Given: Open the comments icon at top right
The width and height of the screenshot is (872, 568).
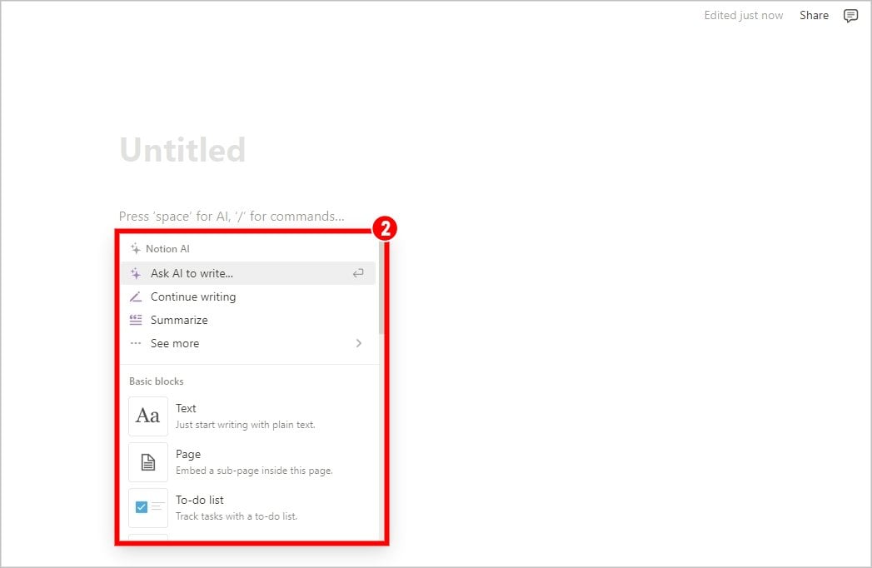Looking at the screenshot, I should 850,16.
